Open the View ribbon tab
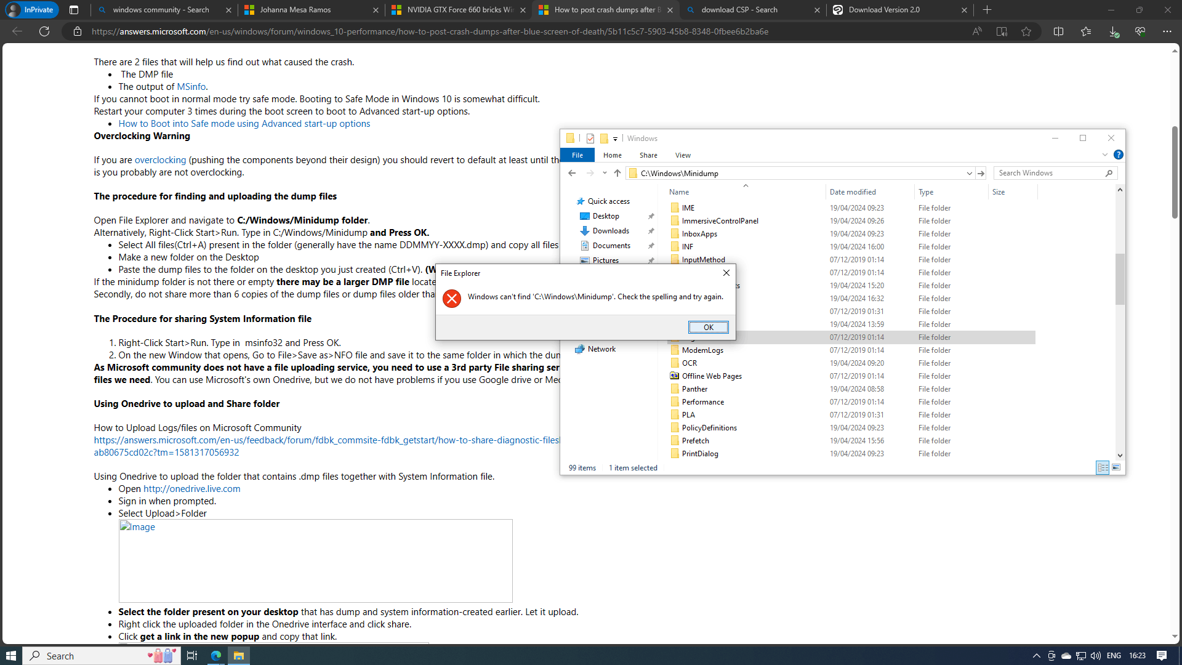Image resolution: width=1182 pixels, height=665 pixels. coord(683,155)
